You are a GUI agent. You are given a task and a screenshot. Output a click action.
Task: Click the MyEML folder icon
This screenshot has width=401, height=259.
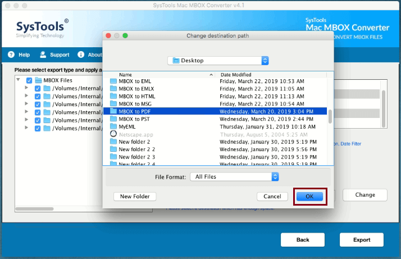pos(113,126)
